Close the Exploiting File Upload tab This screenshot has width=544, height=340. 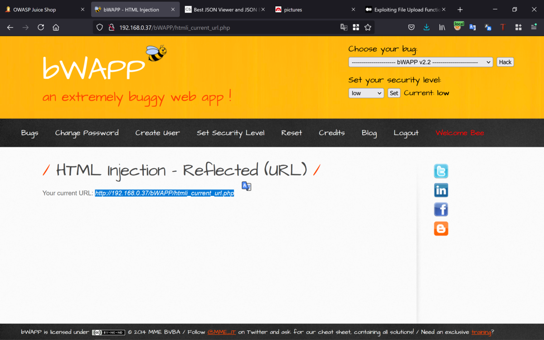coord(443,10)
